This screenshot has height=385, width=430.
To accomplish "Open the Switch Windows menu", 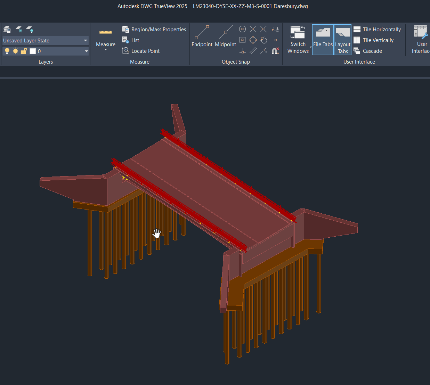I will (x=298, y=40).
